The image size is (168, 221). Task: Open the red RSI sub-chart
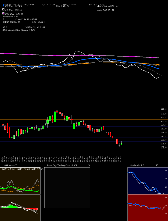pyautogui.click(x=148, y=208)
